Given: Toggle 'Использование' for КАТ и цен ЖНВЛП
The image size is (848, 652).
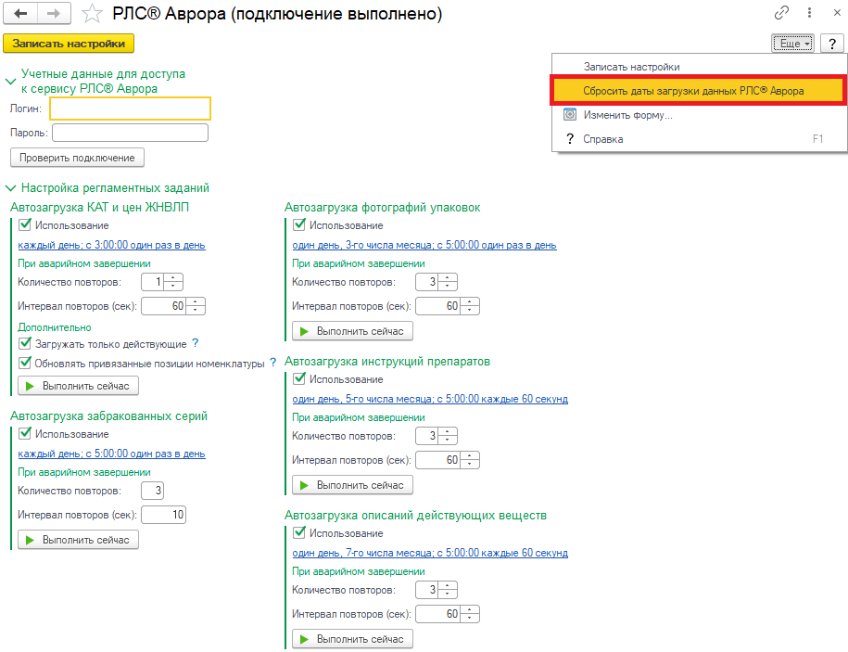Looking at the screenshot, I should click(x=25, y=224).
